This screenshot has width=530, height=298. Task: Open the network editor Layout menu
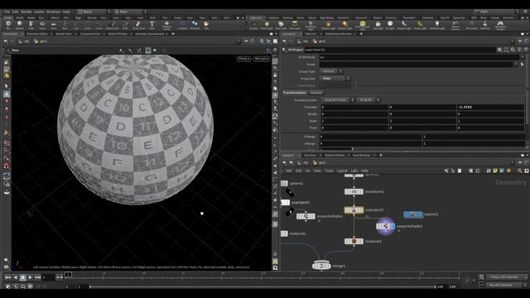point(342,171)
